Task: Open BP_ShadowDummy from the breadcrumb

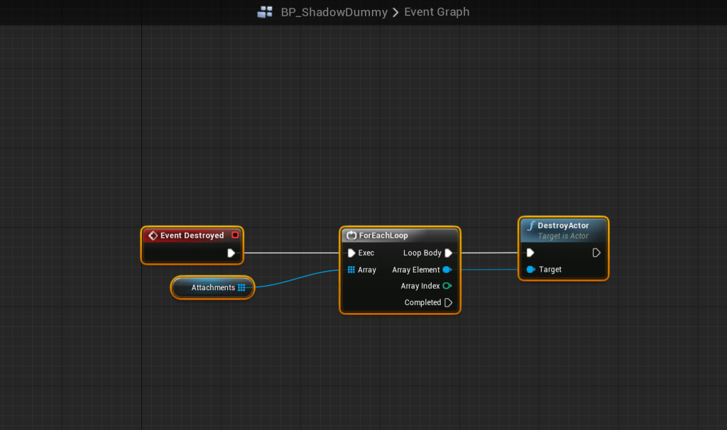Action: point(334,12)
